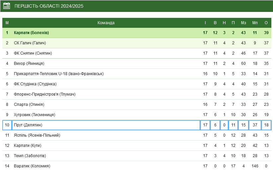273x175 pixels.
Task: Open Вихор (Ямниця) team entry
Action: point(29,64)
